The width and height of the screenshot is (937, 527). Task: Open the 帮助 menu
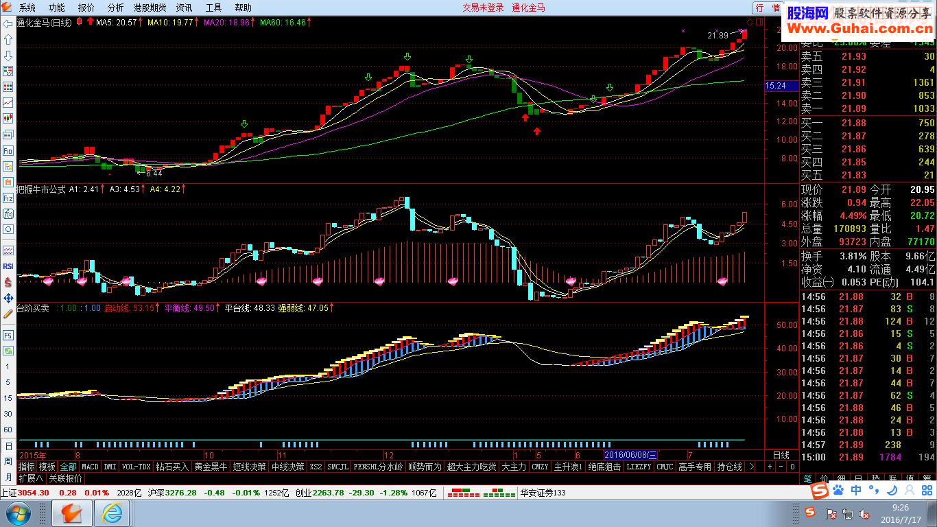(x=244, y=8)
